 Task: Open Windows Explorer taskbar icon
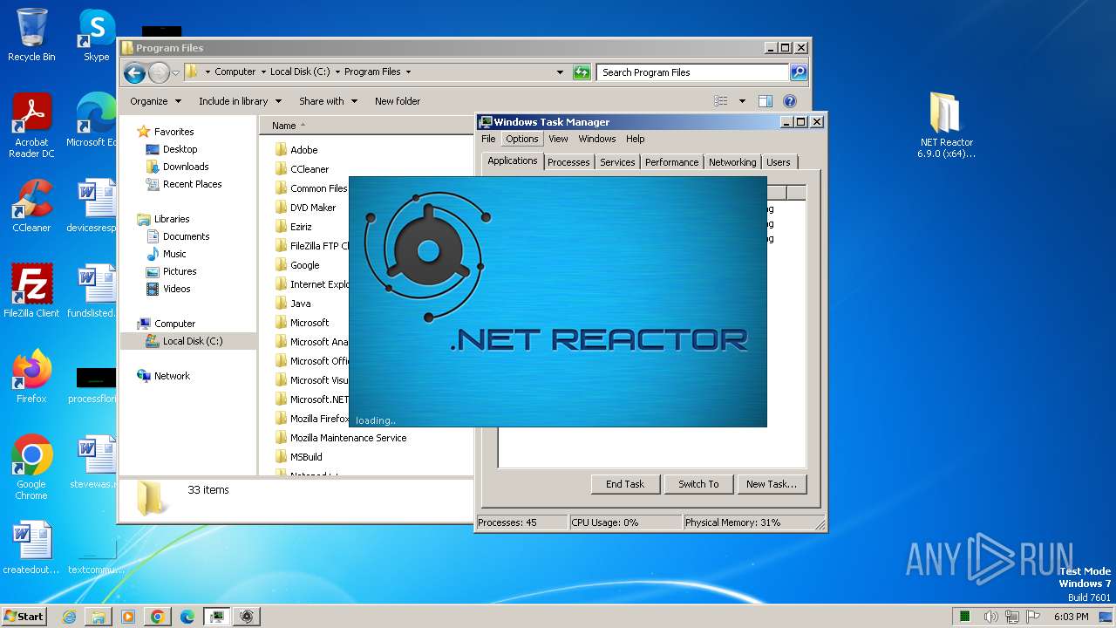point(99,617)
